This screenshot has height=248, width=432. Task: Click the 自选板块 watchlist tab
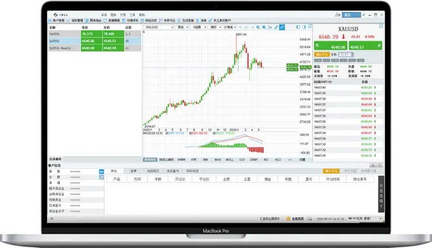click(55, 159)
